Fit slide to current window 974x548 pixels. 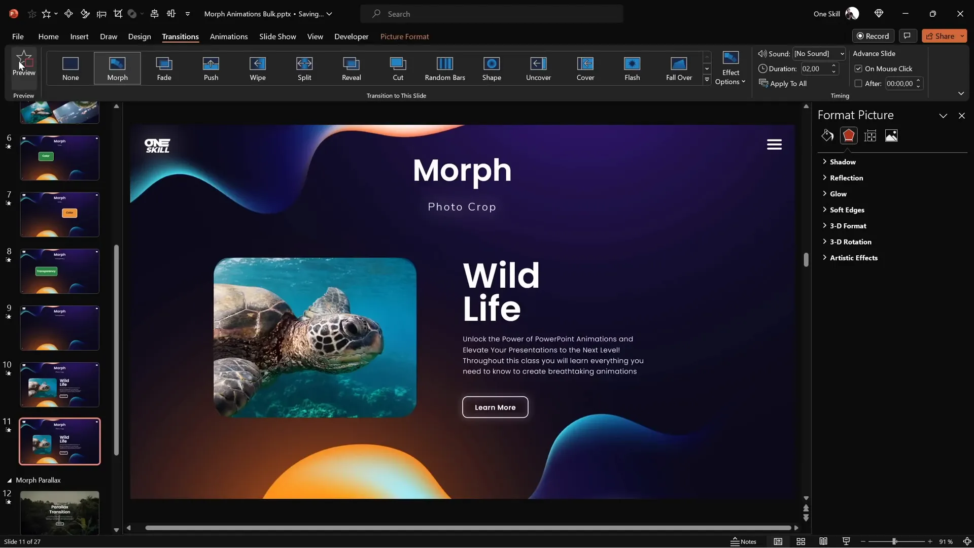pos(967,541)
